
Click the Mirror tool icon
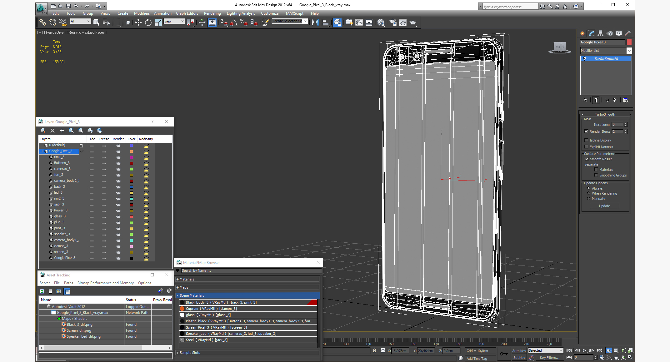(315, 22)
